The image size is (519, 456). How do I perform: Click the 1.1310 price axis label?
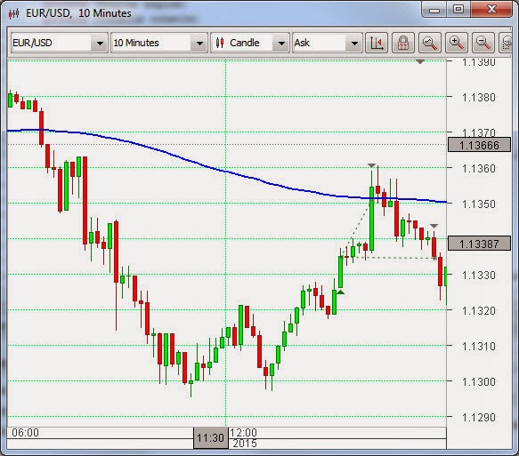pyautogui.click(x=479, y=347)
